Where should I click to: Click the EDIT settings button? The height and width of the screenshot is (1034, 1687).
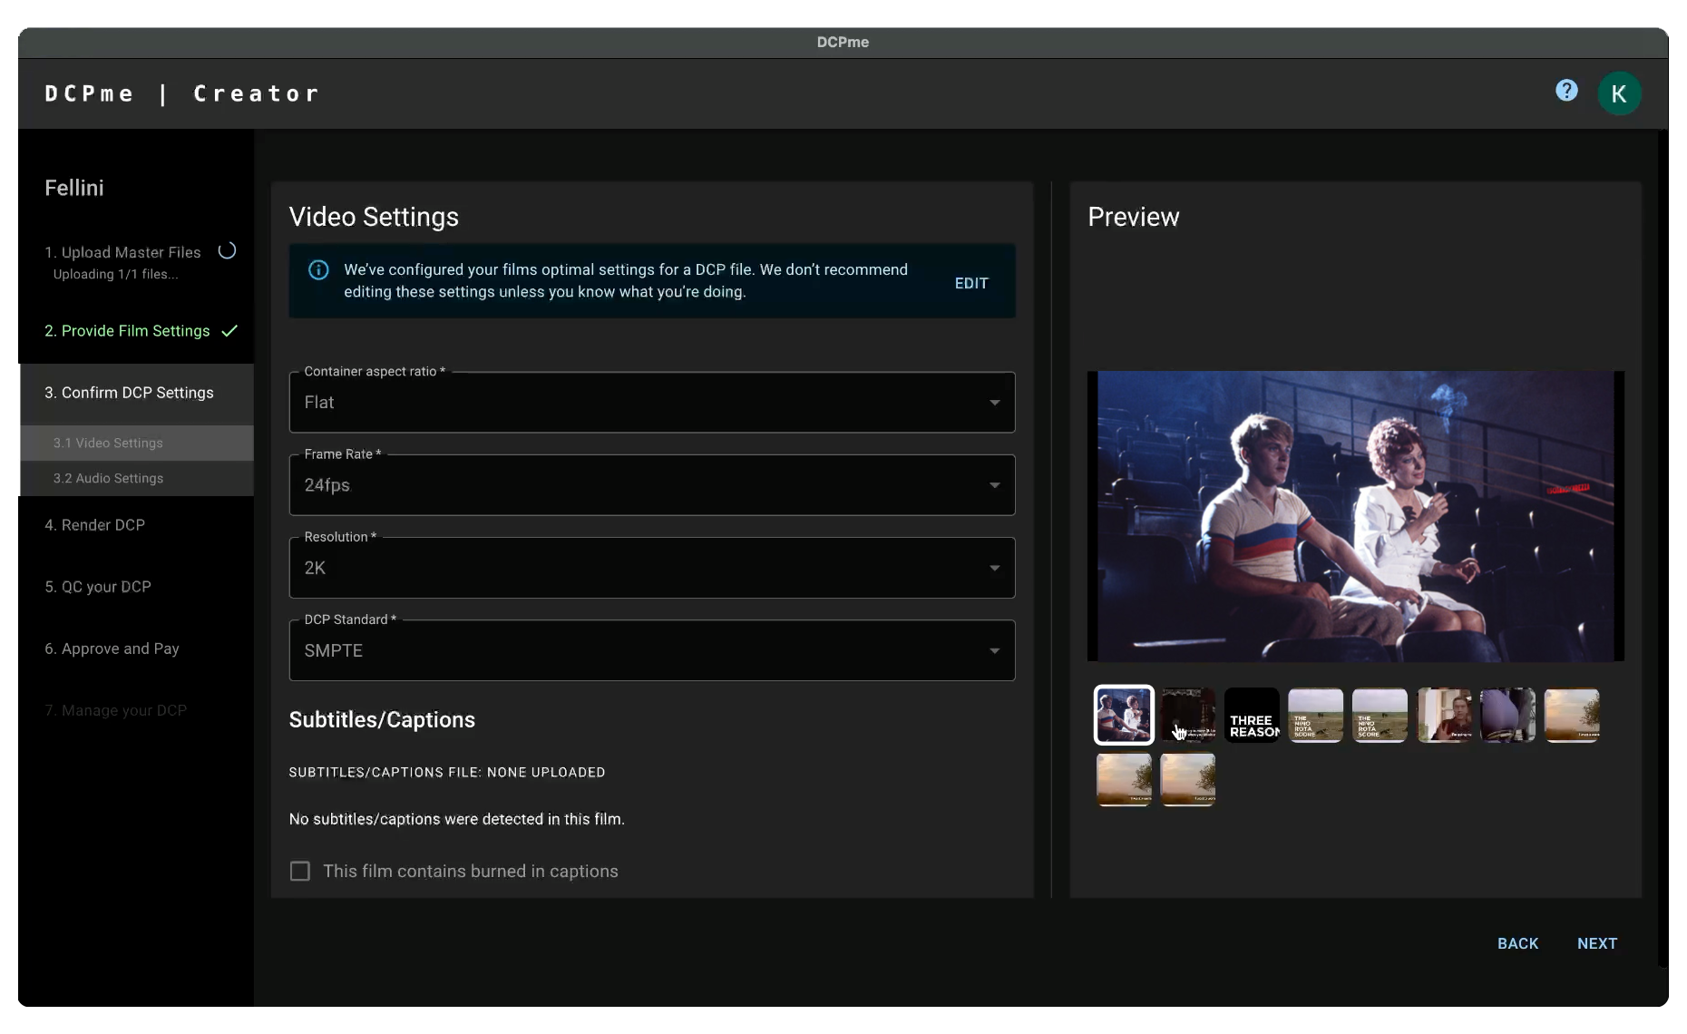coord(971,283)
